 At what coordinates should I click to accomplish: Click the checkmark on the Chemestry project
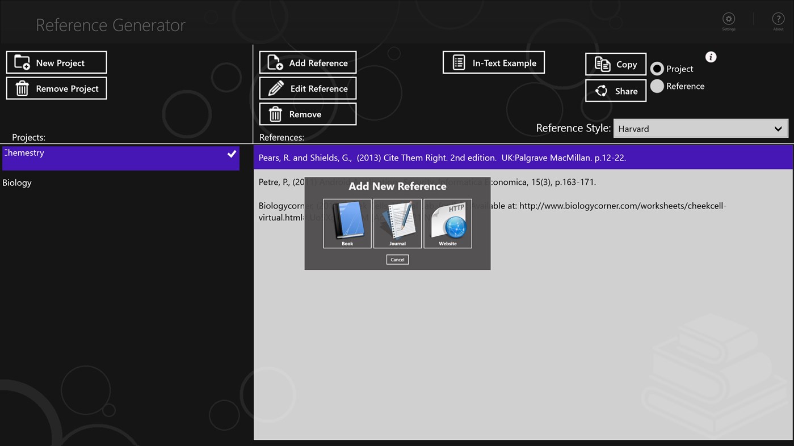pos(231,153)
